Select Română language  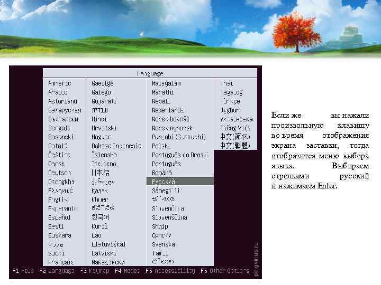point(162,173)
